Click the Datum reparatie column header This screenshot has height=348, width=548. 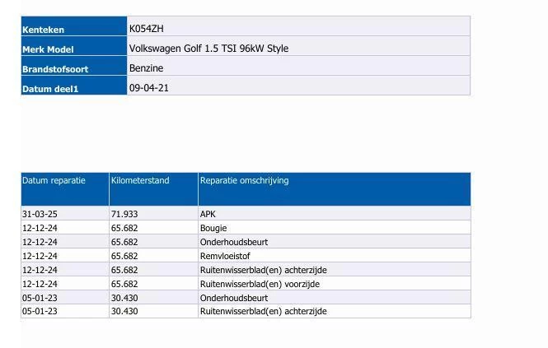(x=54, y=180)
